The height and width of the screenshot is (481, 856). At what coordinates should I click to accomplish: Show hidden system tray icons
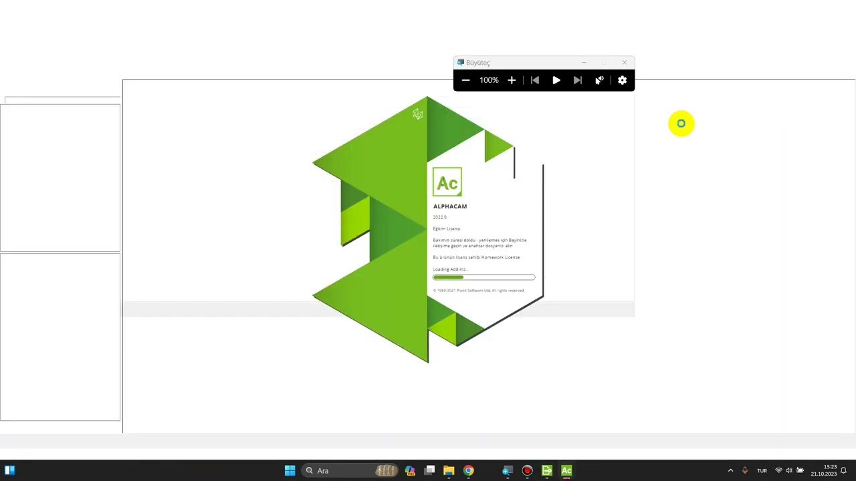pyautogui.click(x=730, y=470)
